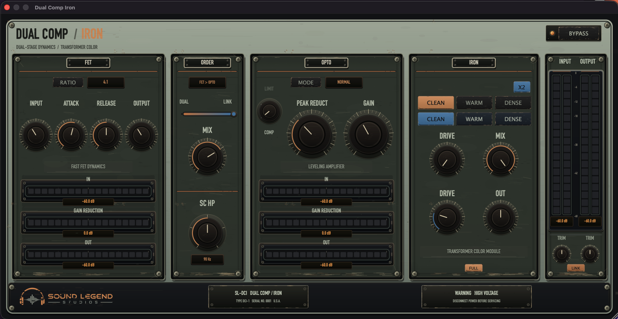
Task: Open the OPTO mode NORMAL dropdown
Action: pos(344,82)
